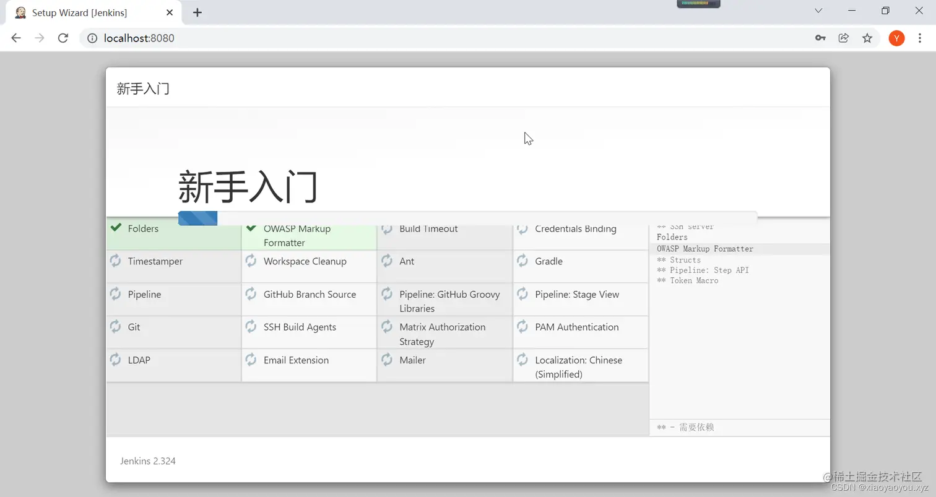Viewport: 936px width, 497px height.
Task: Click the Mailer plugin name
Action: pyautogui.click(x=412, y=360)
